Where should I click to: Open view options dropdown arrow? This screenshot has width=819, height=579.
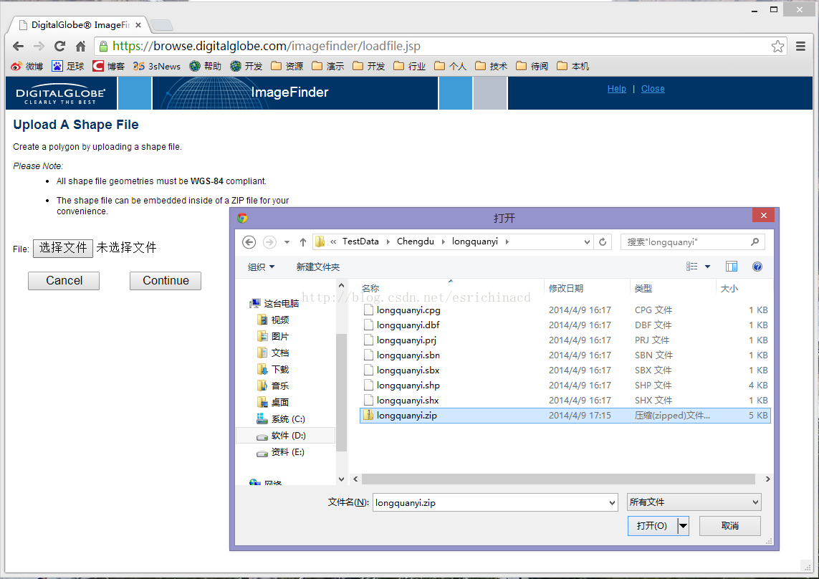pyautogui.click(x=708, y=267)
